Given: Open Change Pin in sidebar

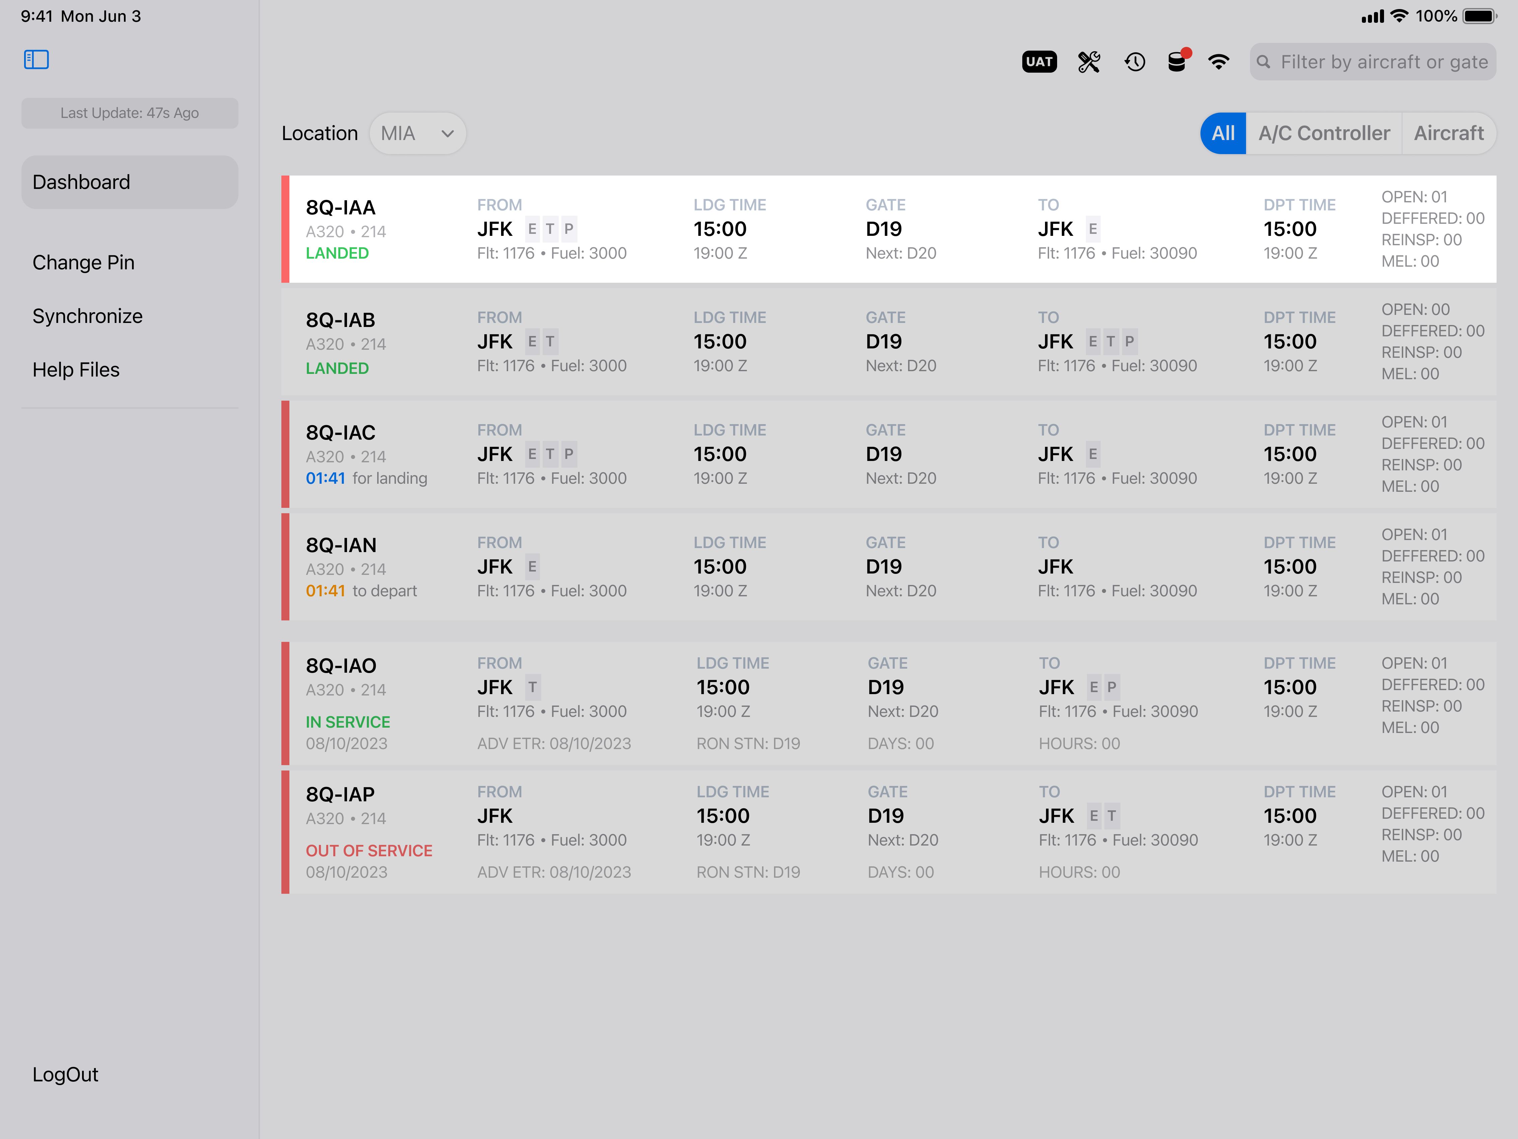Looking at the screenshot, I should coord(84,262).
